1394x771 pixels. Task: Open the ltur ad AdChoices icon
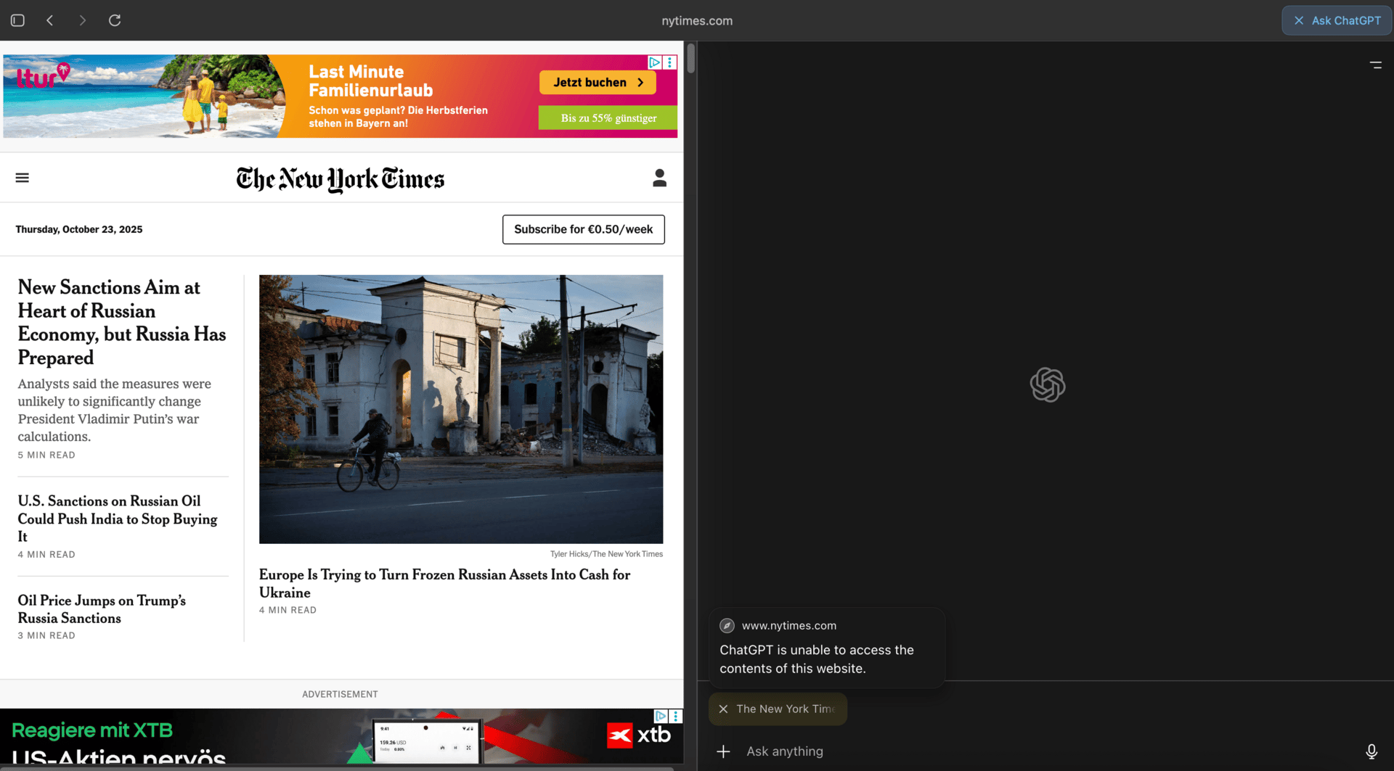[655, 62]
